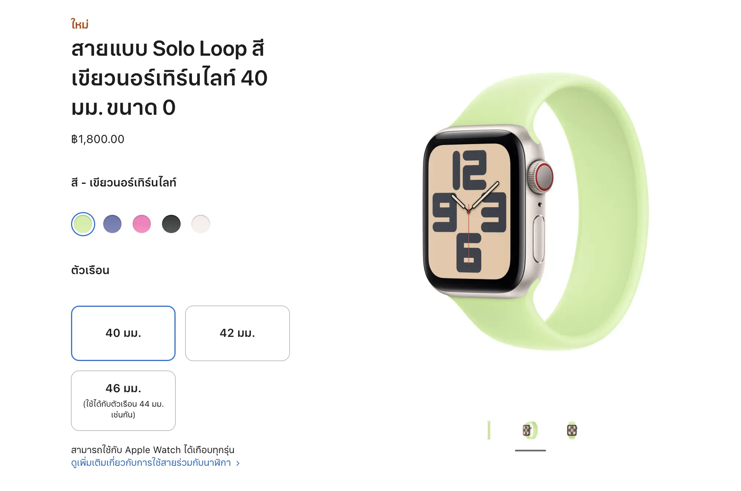This screenshot has height=491, width=741.
Task: Choose the white band color swatch
Action: click(201, 224)
